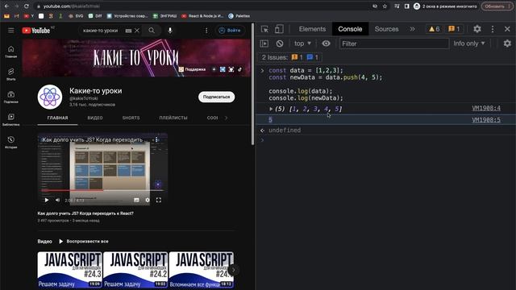Start voice search with microphone icon
The image size is (516, 290).
click(x=170, y=31)
